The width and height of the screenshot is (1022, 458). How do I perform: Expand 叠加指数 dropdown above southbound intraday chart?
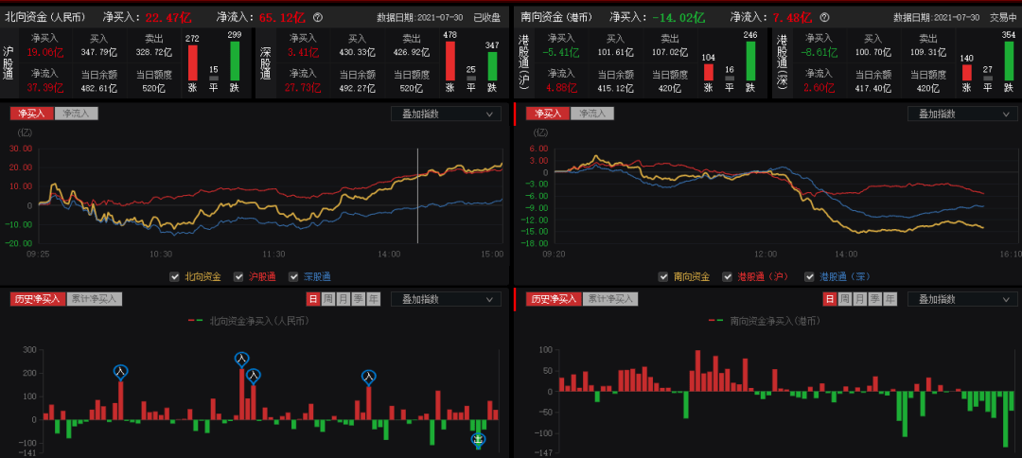pyautogui.click(x=961, y=114)
